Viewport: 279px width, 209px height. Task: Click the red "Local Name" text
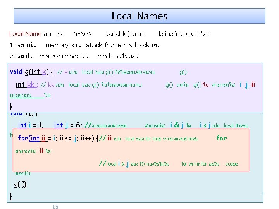[x=25, y=34]
